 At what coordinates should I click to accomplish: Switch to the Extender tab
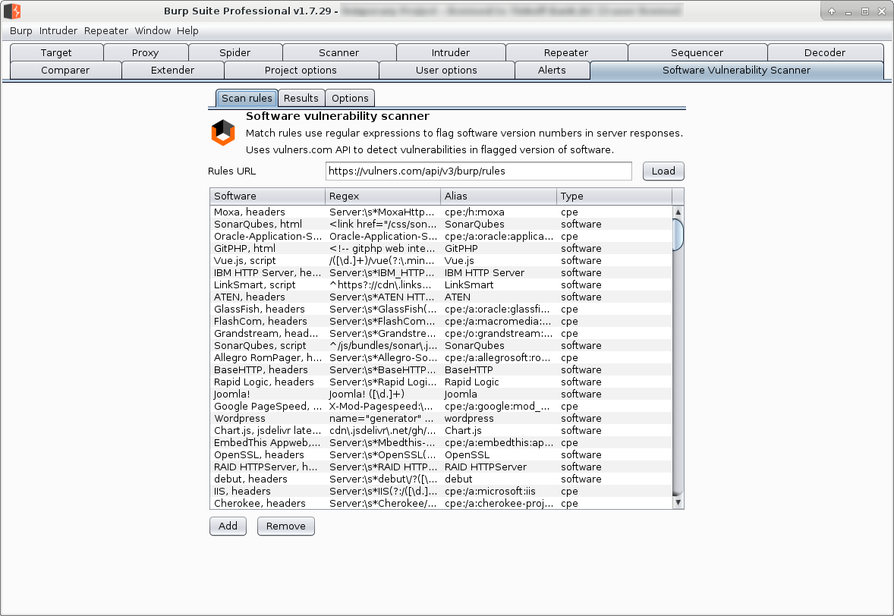tap(173, 70)
